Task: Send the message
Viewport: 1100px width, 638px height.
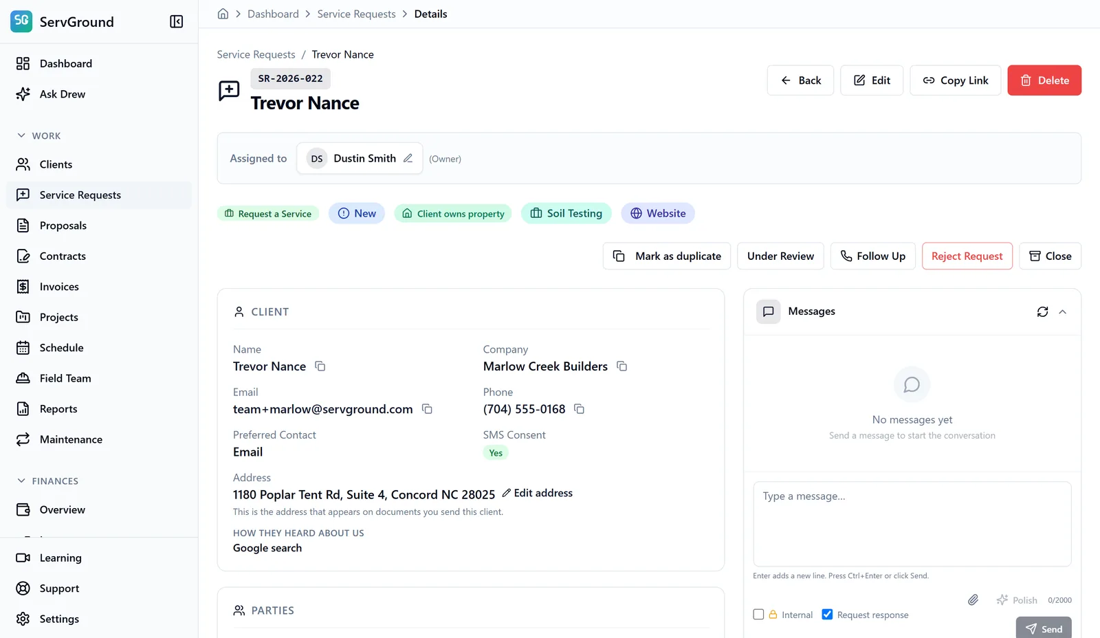Action: [x=1044, y=628]
